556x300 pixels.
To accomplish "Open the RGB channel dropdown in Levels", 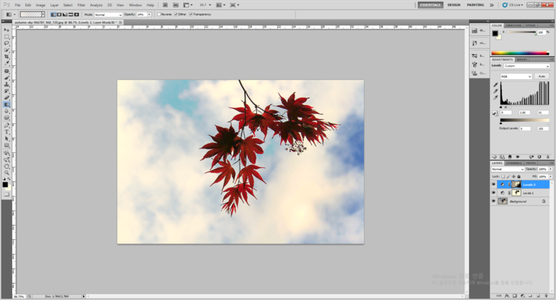I will pos(516,76).
